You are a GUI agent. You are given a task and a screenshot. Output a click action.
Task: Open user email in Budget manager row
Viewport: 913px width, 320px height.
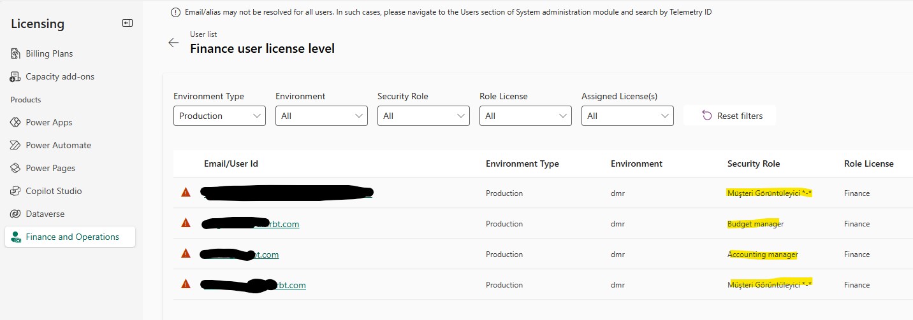(x=251, y=224)
